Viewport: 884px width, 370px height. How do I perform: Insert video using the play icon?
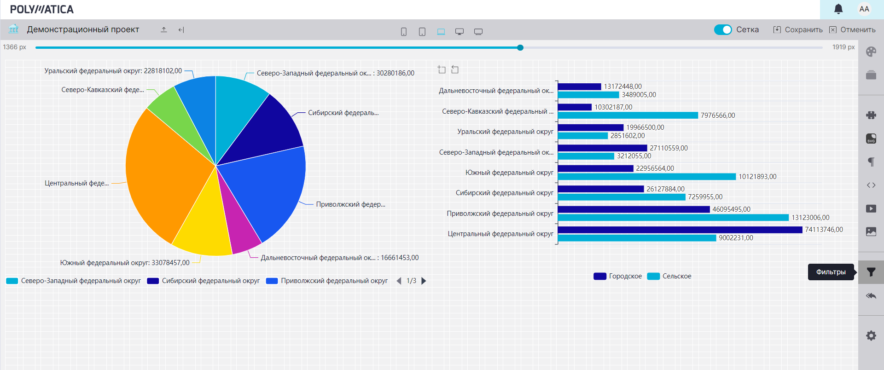point(871,208)
